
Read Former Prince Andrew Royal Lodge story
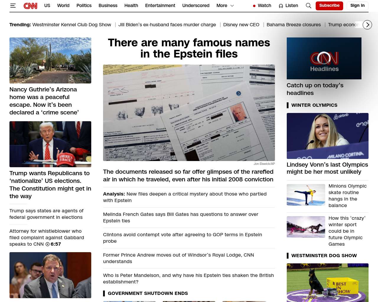point(178,258)
